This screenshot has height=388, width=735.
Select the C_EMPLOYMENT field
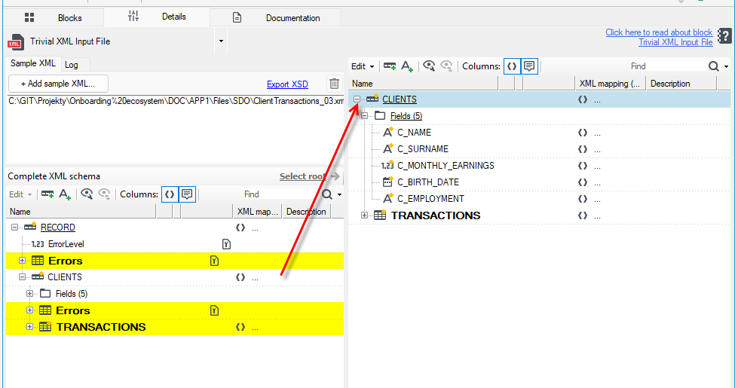(430, 199)
